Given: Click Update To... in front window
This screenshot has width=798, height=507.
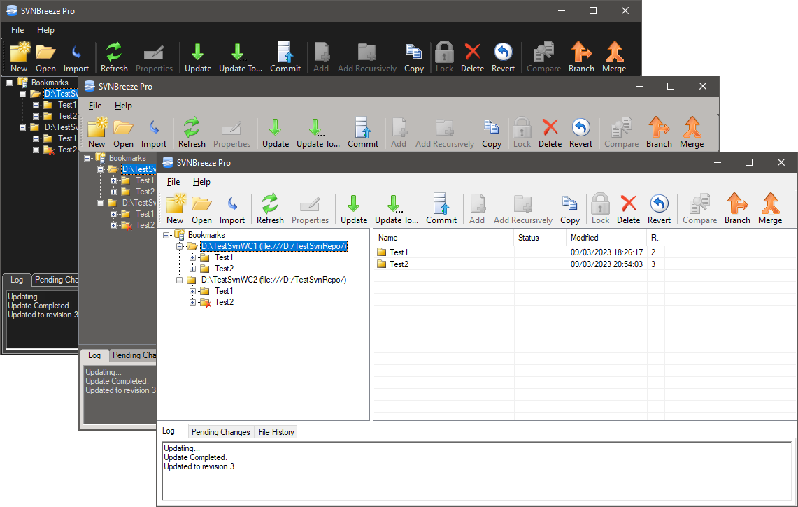Looking at the screenshot, I should (397, 209).
